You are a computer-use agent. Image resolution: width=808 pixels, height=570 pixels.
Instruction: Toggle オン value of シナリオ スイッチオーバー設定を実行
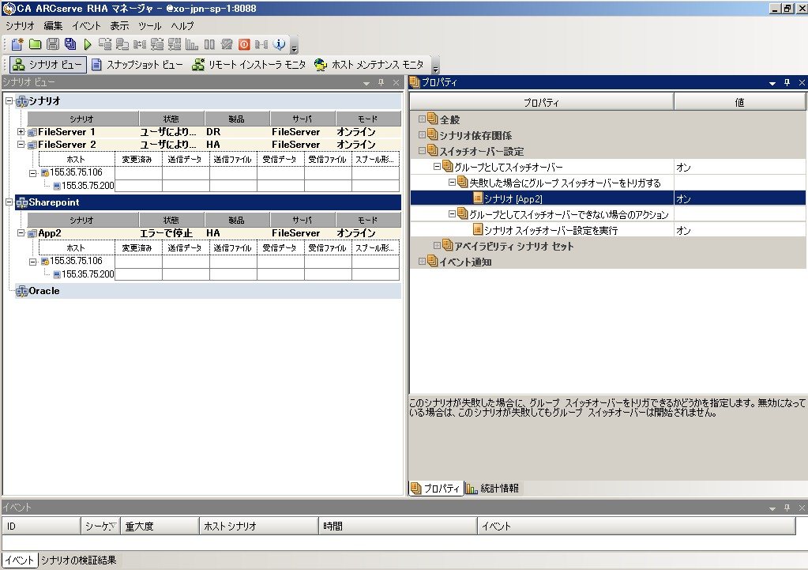pyautogui.click(x=739, y=230)
